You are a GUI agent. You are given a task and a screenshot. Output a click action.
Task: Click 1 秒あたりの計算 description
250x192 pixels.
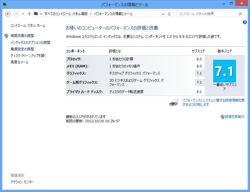pyautogui.click(x=121, y=59)
